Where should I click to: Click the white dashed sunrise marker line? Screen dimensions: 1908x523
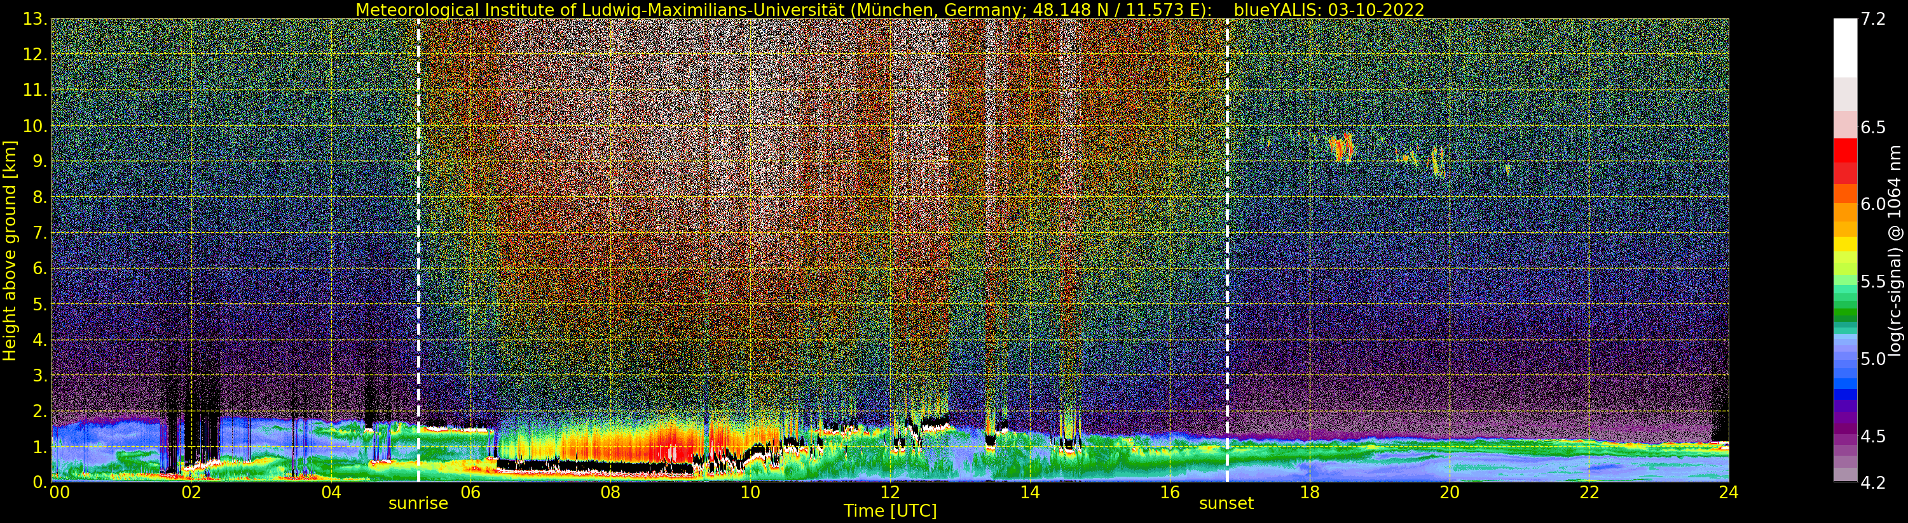[x=418, y=250]
